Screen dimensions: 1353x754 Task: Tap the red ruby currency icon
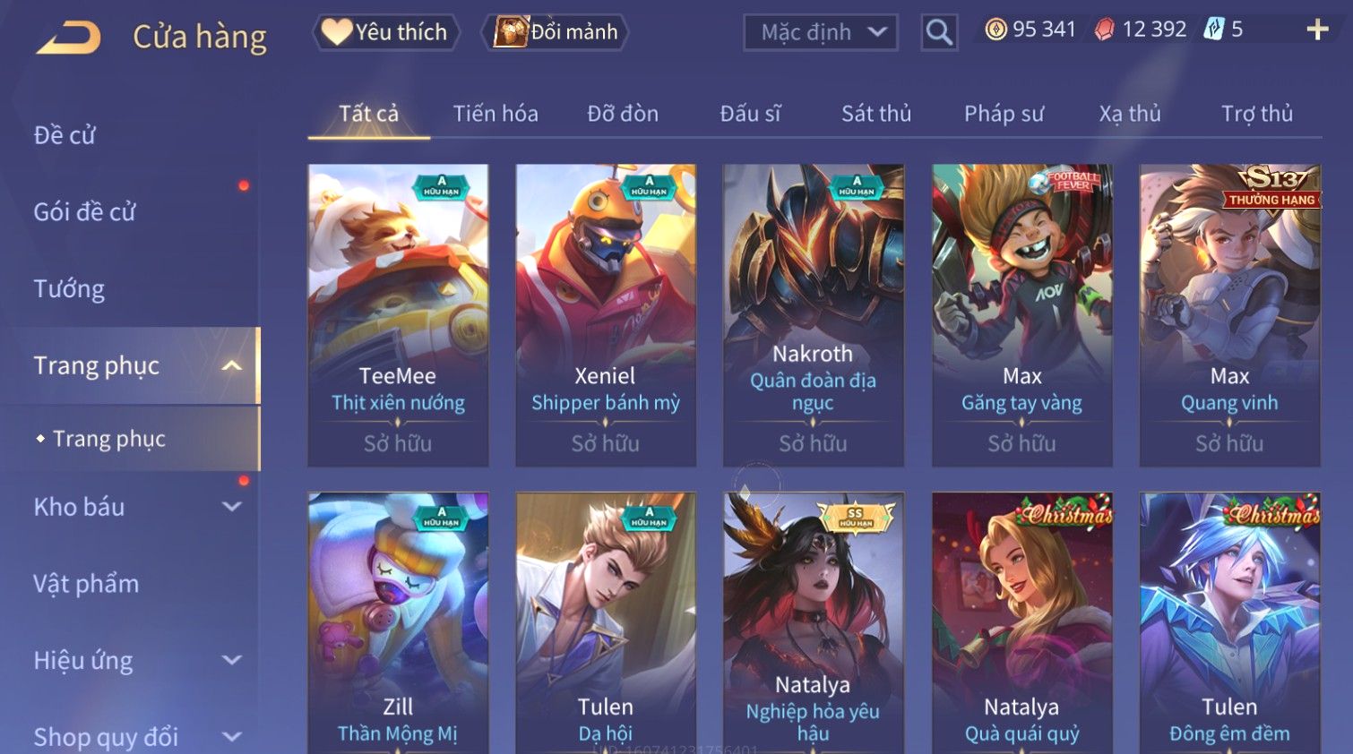(1105, 30)
